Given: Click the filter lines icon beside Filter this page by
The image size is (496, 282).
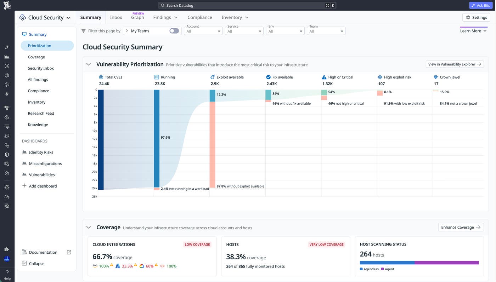Looking at the screenshot, I should [84, 31].
